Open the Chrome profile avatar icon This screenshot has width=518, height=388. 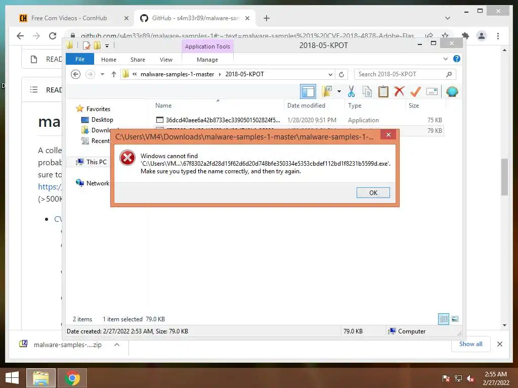(x=482, y=36)
